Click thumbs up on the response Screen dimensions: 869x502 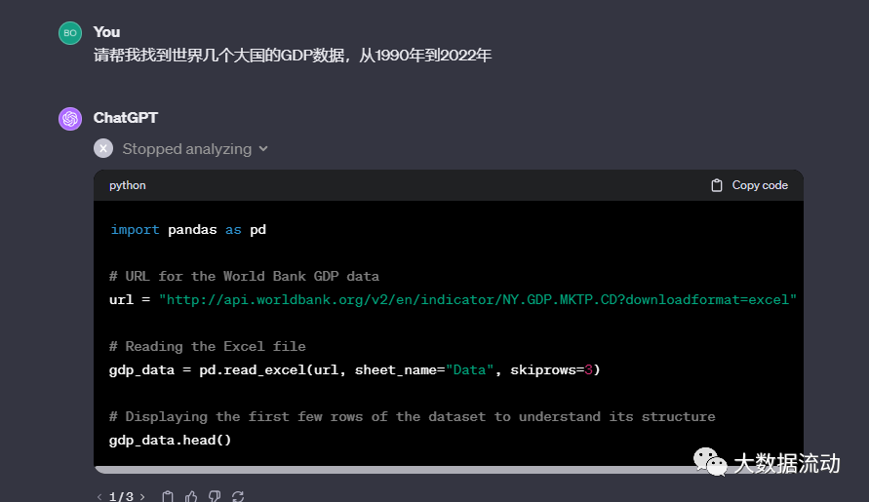(191, 496)
